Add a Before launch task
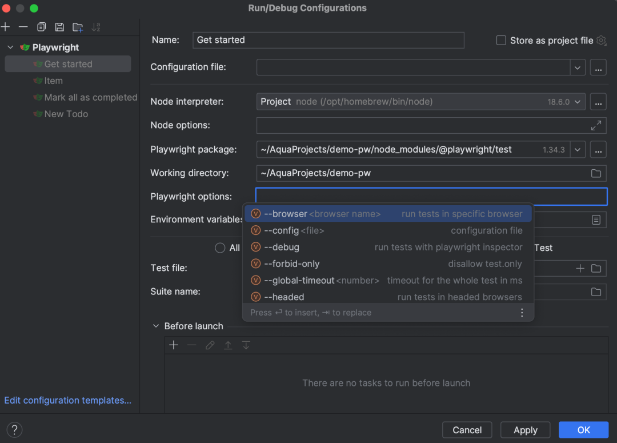617x443 pixels. point(174,345)
